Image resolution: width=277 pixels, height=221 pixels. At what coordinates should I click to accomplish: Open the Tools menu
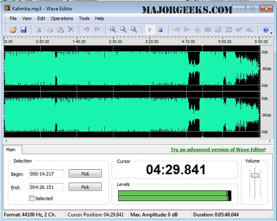[84, 19]
